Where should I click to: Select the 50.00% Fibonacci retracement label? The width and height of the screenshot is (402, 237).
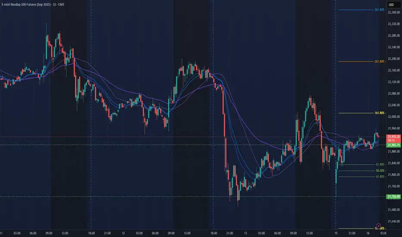coord(380,171)
